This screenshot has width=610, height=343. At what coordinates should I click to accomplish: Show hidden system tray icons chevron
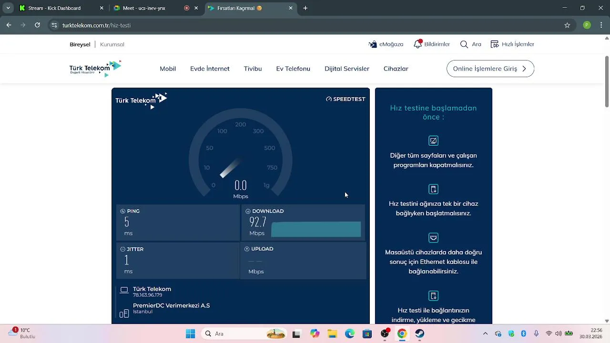pyautogui.click(x=485, y=333)
